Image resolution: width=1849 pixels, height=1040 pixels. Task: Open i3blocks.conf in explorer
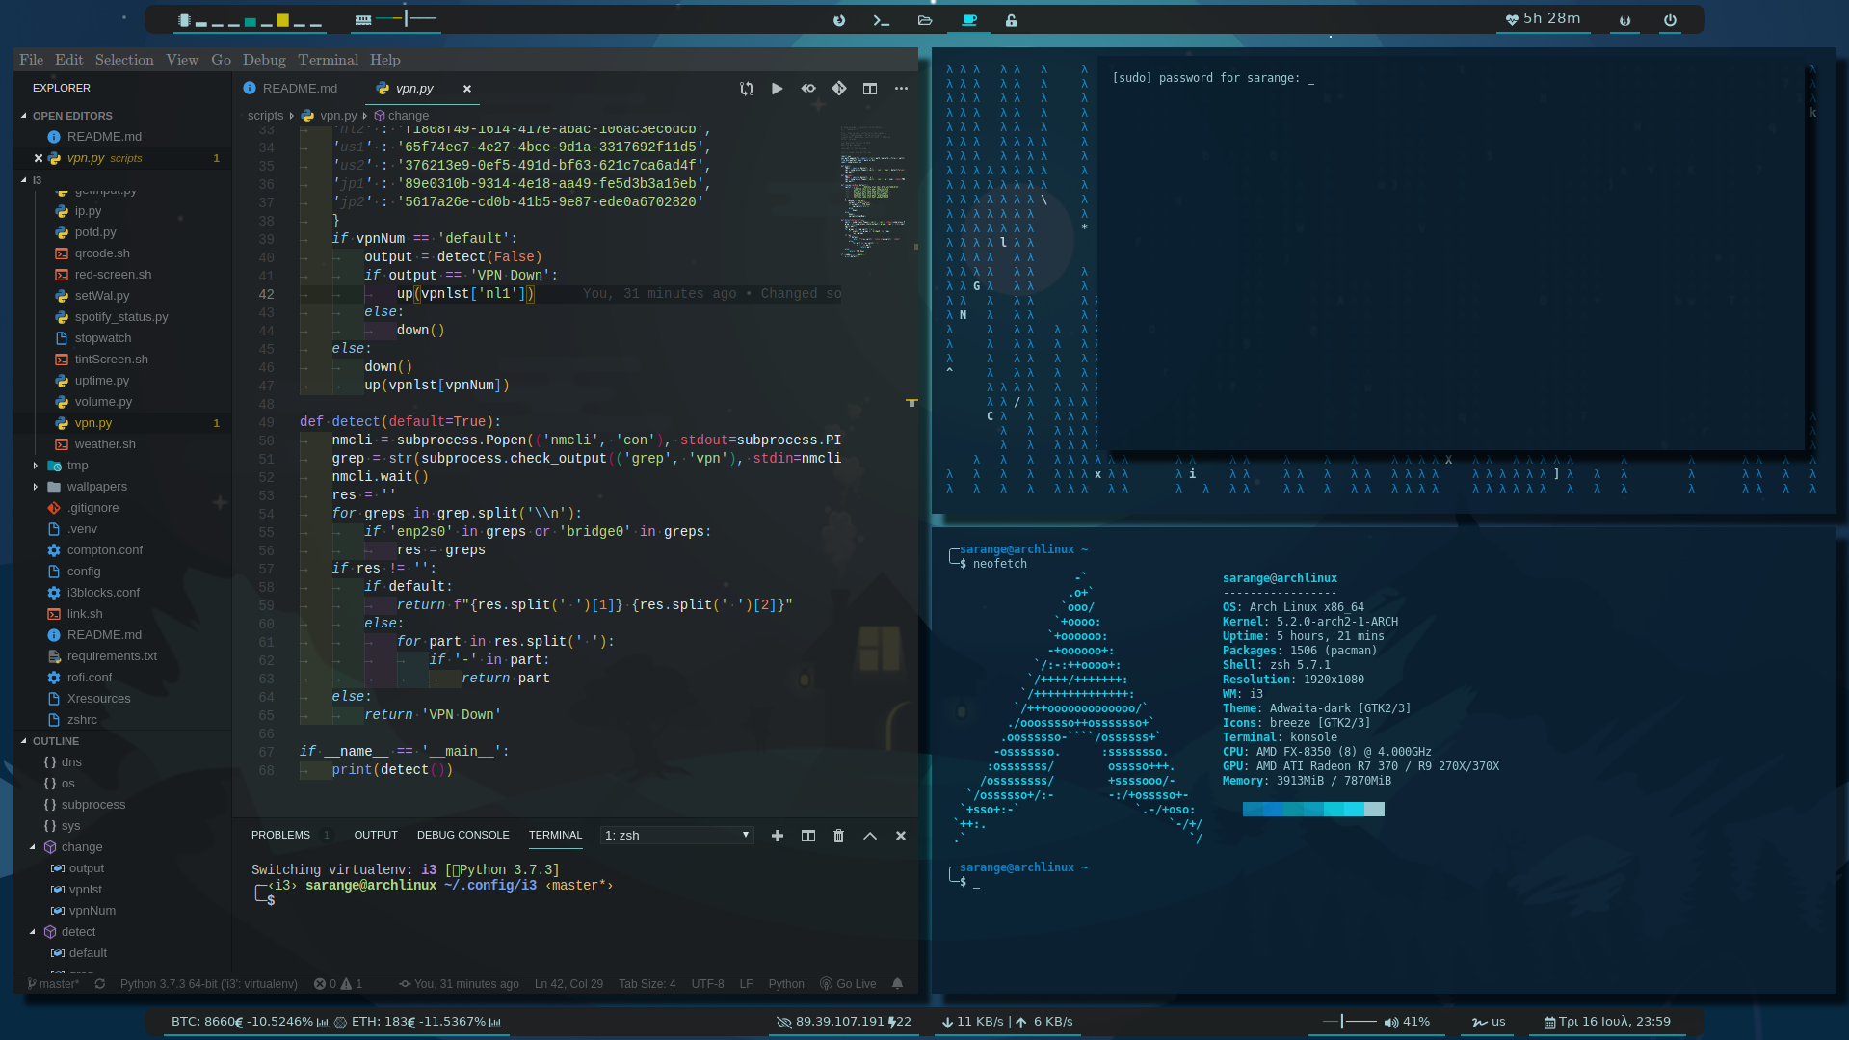(x=103, y=593)
